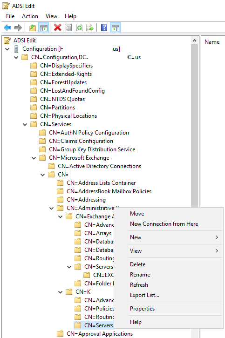Click the CN=Approval Applications folder icon

pyautogui.click(x=60, y=334)
